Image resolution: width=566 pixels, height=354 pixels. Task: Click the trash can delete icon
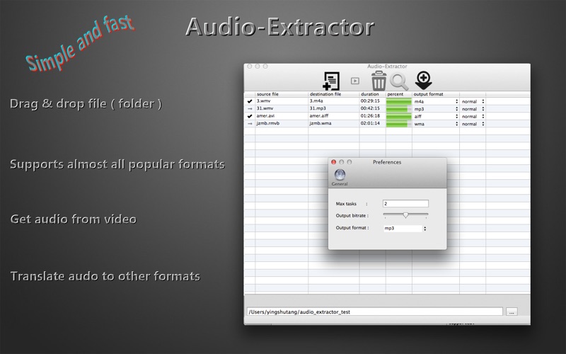[379, 81]
